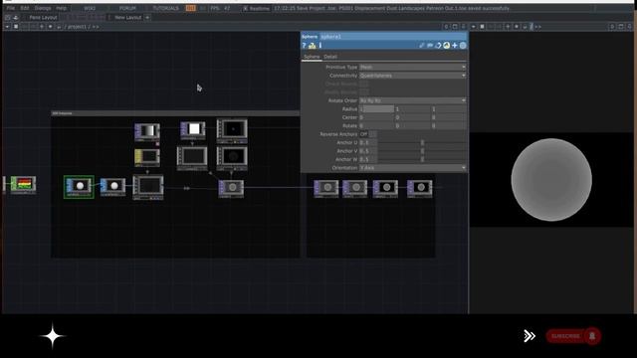637x358 pixels.
Task: Click the first Center value field
Action: 376,117
